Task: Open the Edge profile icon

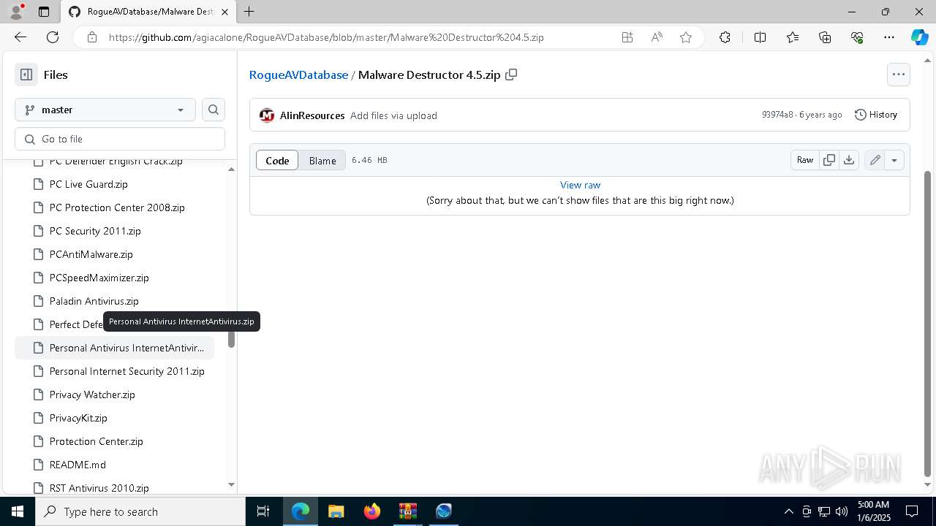Action: click(x=16, y=12)
